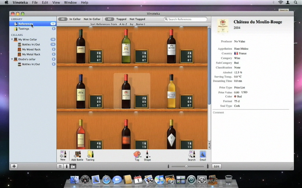Image resolution: width=302 pixels, height=188 pixels.
Task: Open the File menu
Action: coord(35,2)
